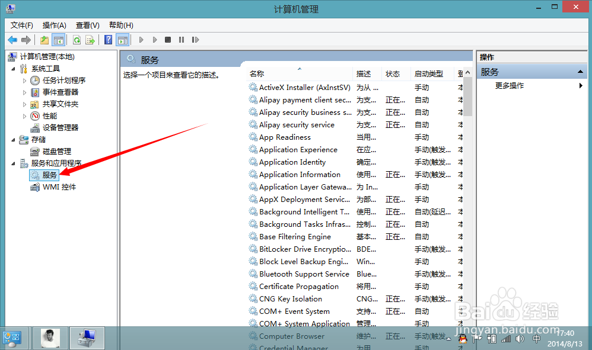Open QQ from the system tray
Screen dimensions: 592x350
pos(463,339)
